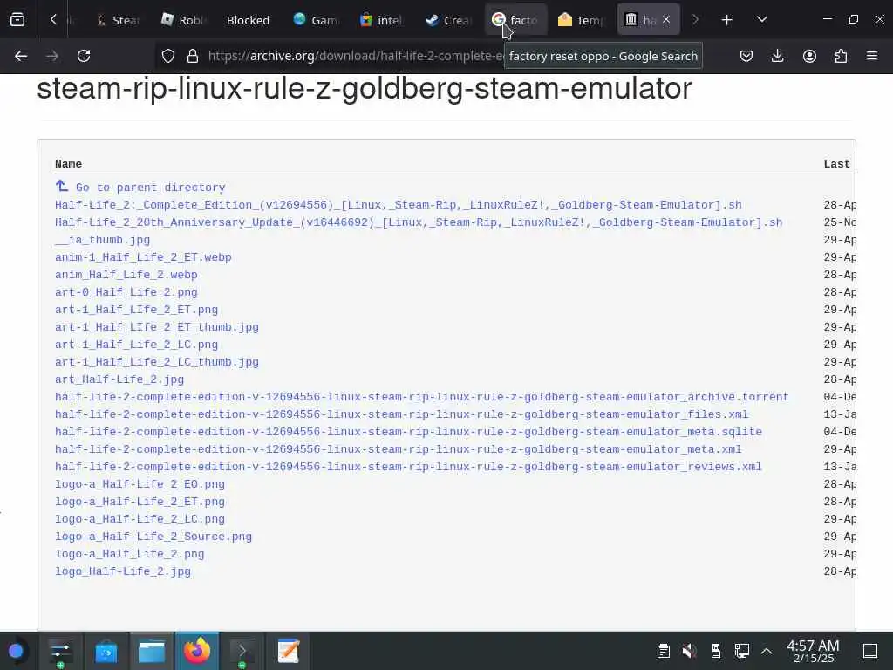Open the Konsole terminal in taskbar

(x=242, y=651)
